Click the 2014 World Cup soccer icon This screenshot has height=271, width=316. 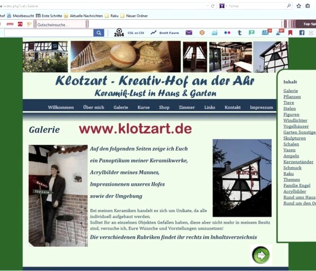(119, 33)
